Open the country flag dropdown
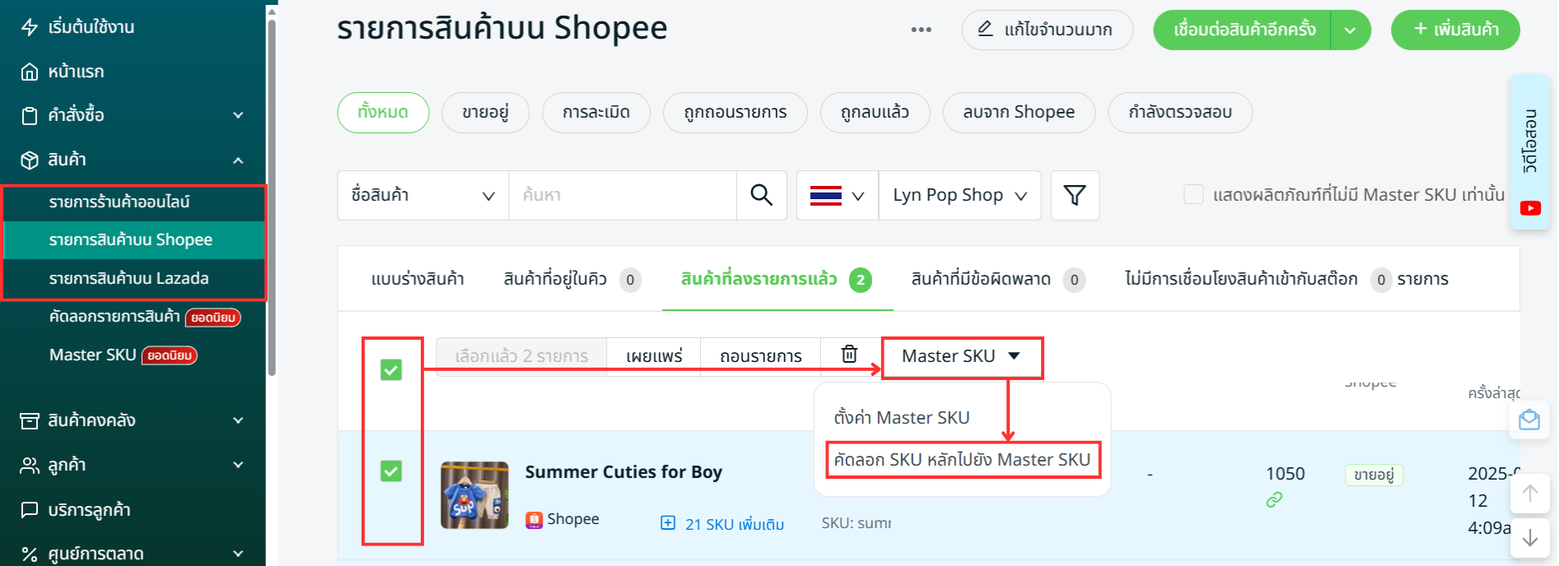Image resolution: width=1559 pixels, height=566 pixels. (837, 195)
